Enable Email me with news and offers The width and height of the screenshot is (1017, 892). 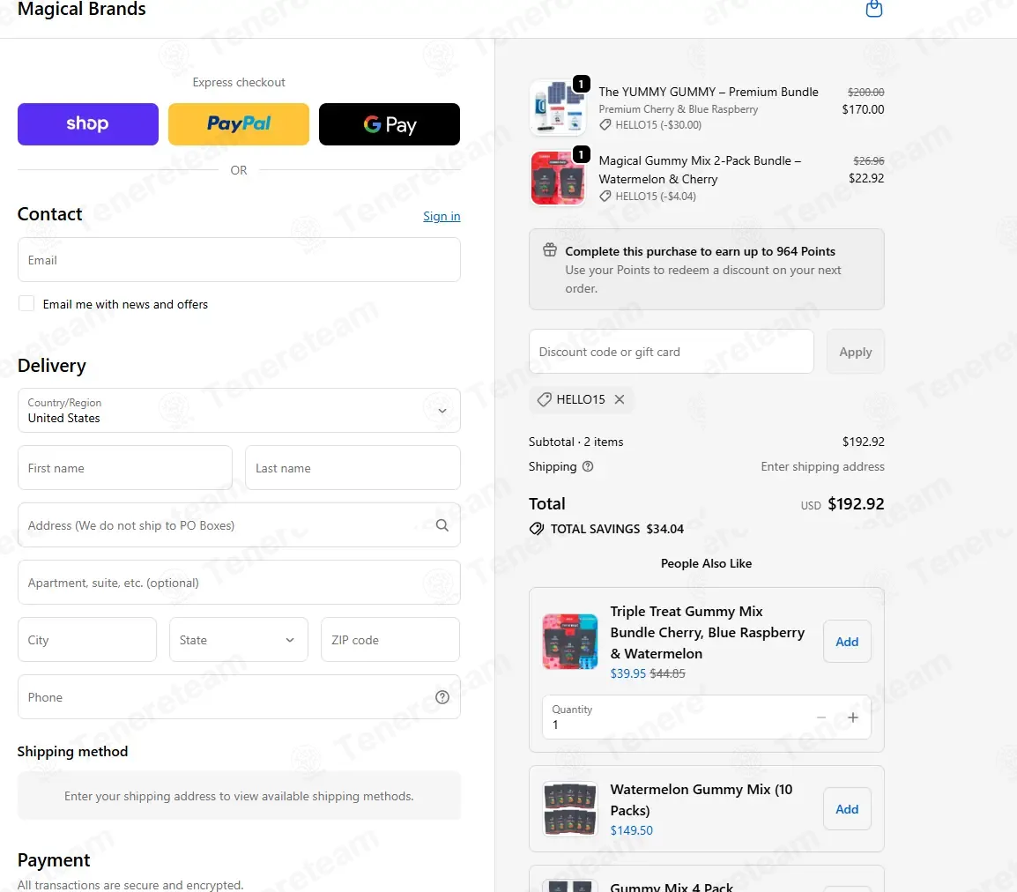coord(26,304)
